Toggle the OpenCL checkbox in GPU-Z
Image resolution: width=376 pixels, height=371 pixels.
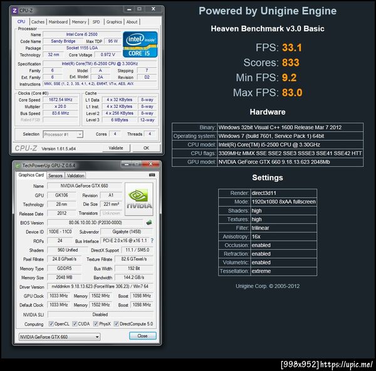click(51, 324)
